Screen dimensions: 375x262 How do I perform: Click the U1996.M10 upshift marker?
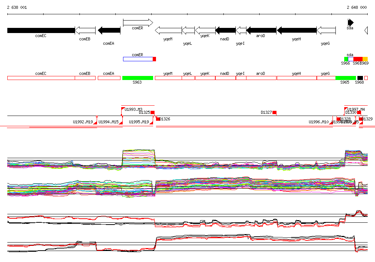331,123
